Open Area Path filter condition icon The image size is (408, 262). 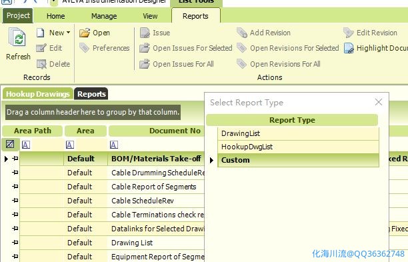click(26, 145)
